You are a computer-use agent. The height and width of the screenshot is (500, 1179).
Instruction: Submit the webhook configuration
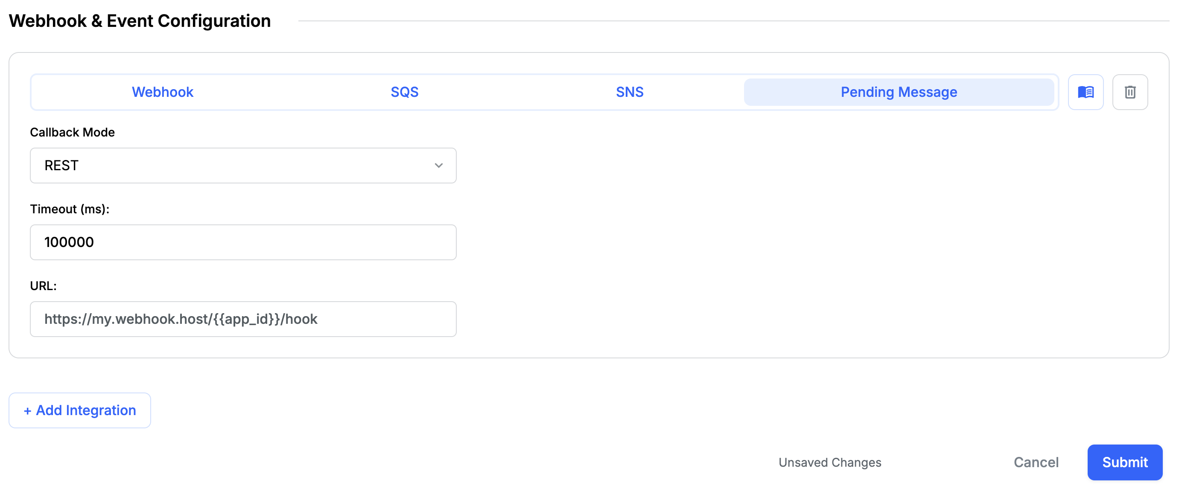click(1124, 462)
